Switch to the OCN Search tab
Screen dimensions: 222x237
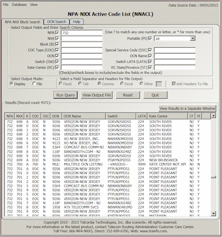(x=56, y=22)
